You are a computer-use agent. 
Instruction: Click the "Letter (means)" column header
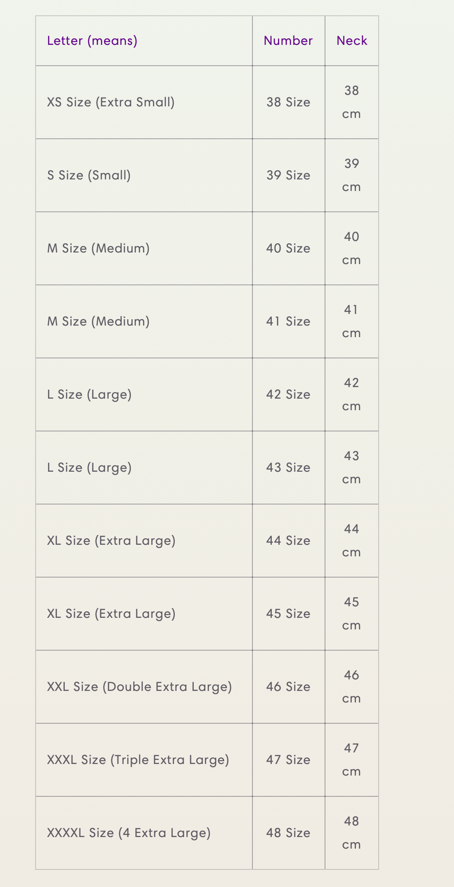[92, 41]
